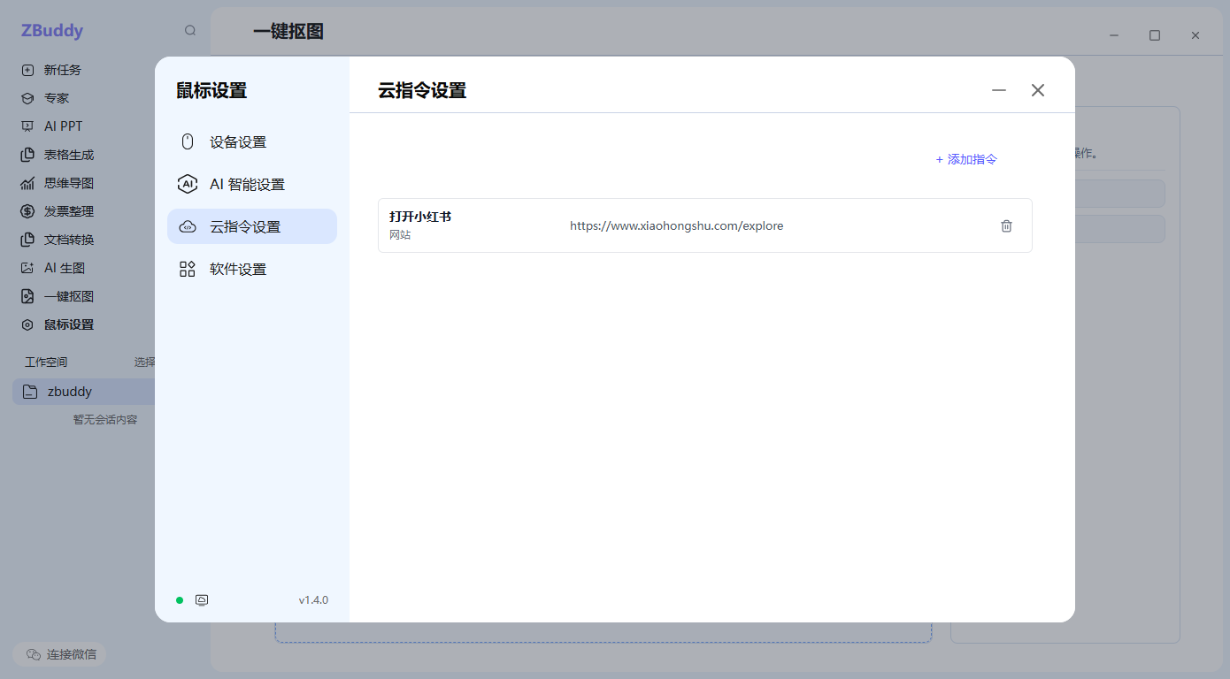Click the search icon next to ZBuddy
This screenshot has width=1230, height=679.
(x=190, y=30)
